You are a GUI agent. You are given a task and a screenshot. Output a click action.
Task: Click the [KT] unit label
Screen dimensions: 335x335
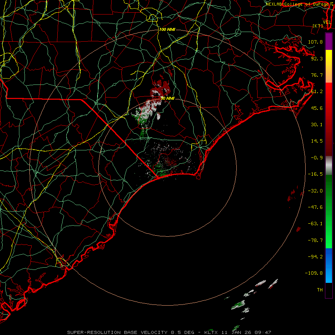point(318,26)
